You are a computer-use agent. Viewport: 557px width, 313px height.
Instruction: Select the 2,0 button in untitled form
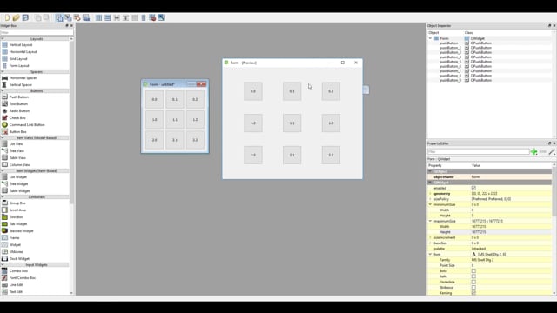pos(155,140)
